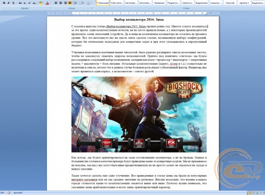
Task: Apply yellow text highlight color
Action: pos(41,3)
